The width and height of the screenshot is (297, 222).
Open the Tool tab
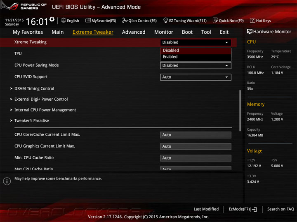[206, 32]
